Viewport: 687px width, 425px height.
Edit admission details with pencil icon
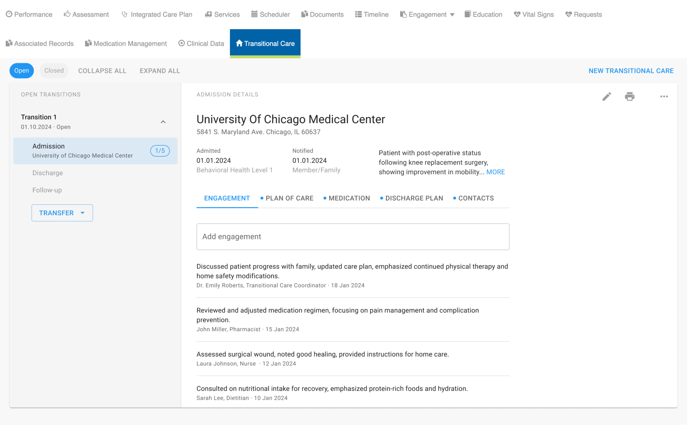[x=606, y=97]
